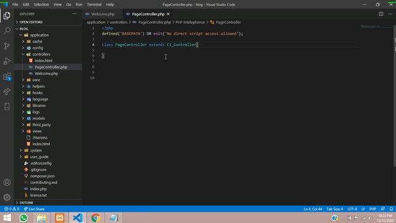The width and height of the screenshot is (396, 223).
Task: Open the Edit menu
Action: [x=26, y=4]
